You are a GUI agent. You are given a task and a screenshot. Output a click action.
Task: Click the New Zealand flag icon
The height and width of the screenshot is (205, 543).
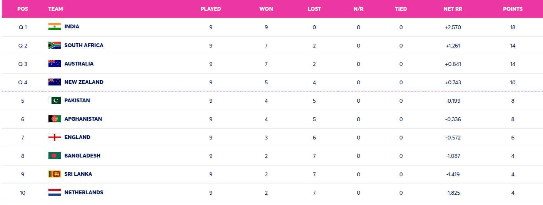54,82
